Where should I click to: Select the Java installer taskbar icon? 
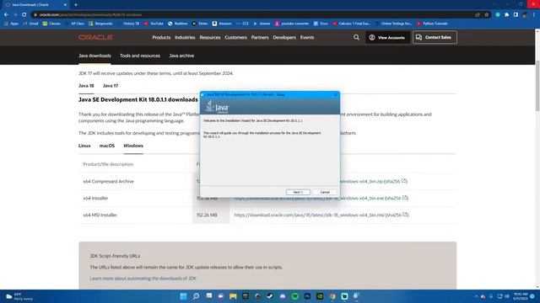click(356, 296)
